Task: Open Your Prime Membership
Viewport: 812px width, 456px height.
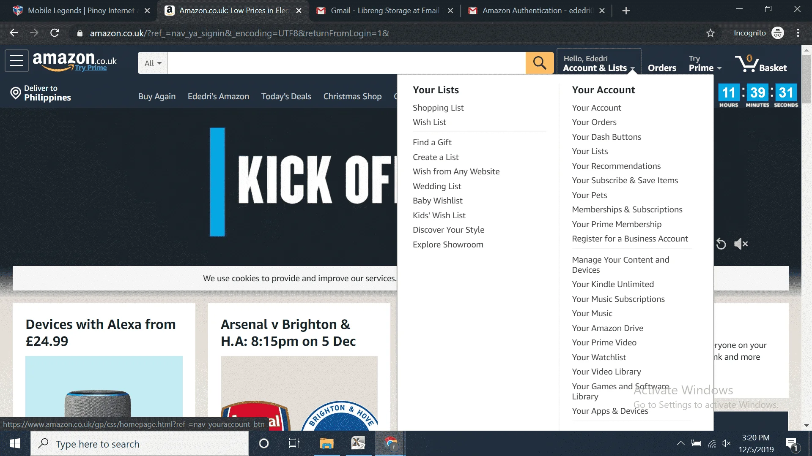Action: (x=617, y=224)
